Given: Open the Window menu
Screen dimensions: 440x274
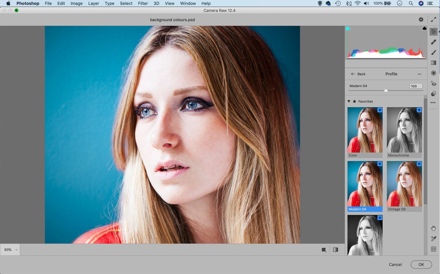Looking at the screenshot, I should coord(188,3).
